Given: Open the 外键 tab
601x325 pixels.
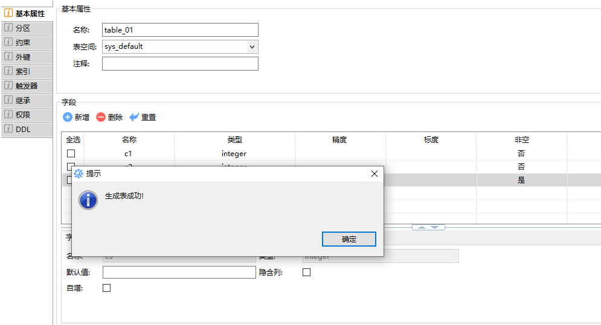Looking at the screenshot, I should click(x=23, y=57).
